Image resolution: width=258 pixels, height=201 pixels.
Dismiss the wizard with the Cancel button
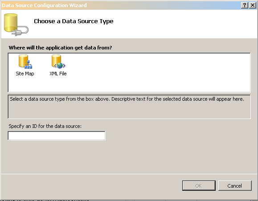click(x=235, y=186)
